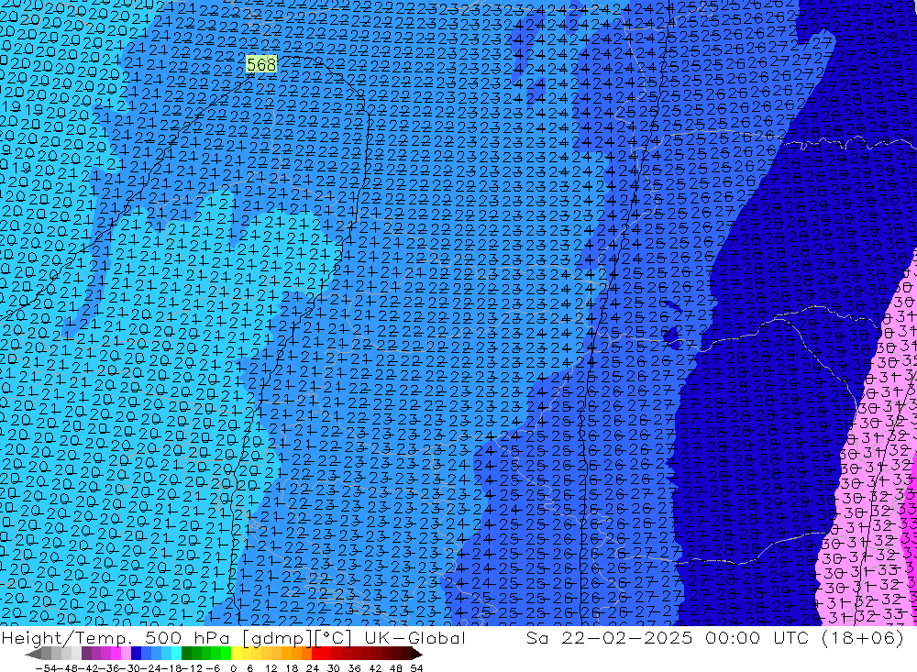
Task: Select the light pink swatch in legend
Action: pos(126,654)
